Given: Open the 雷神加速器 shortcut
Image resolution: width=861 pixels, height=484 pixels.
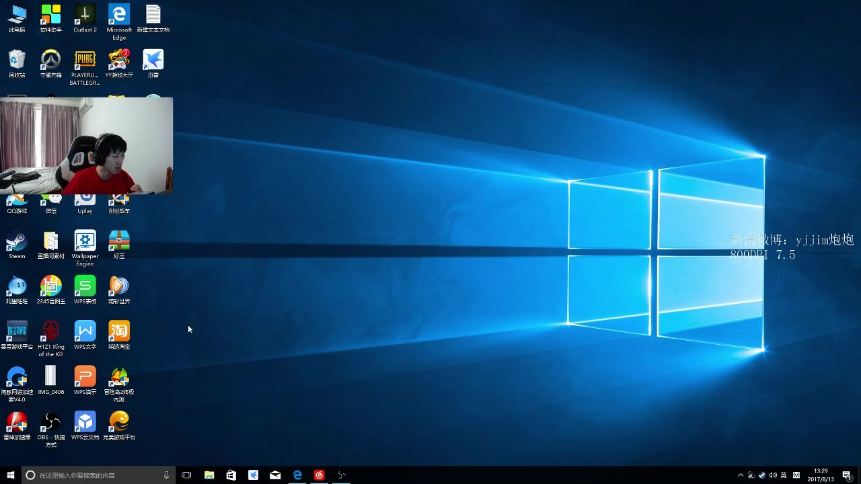Looking at the screenshot, I should point(17,426).
